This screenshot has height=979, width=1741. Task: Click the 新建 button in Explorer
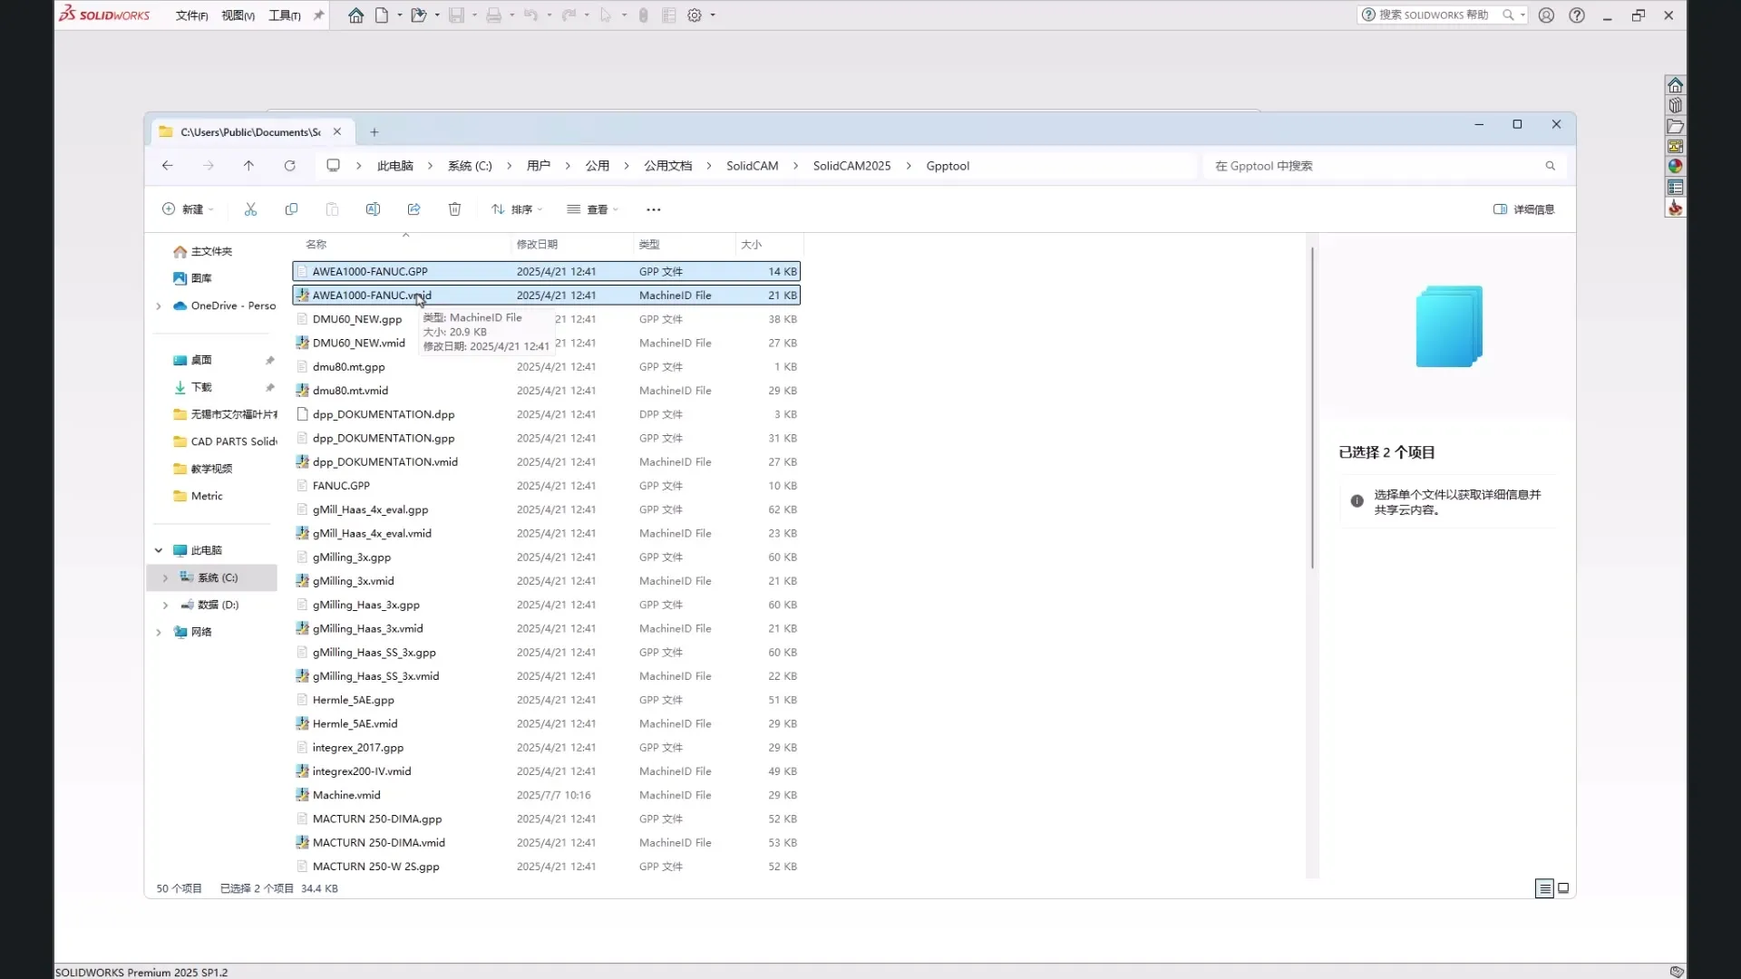point(188,209)
